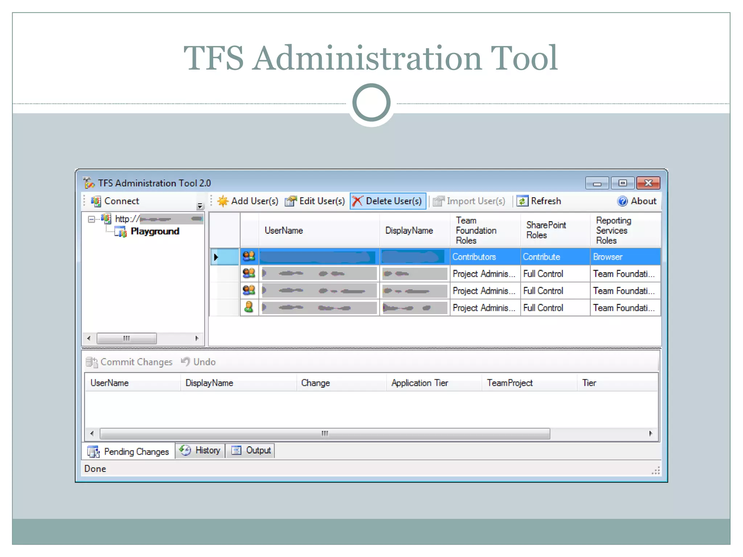743x557 pixels.
Task: Click the TeamProject column header
Action: point(529,383)
